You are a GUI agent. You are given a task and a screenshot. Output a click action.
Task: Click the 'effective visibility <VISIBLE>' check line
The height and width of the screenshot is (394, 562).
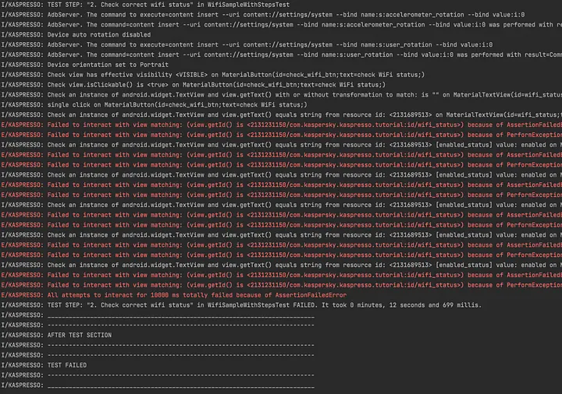coord(213,75)
